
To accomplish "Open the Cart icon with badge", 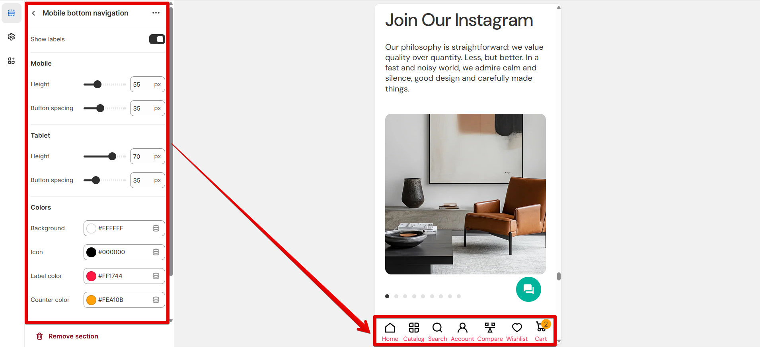I will coord(542,327).
